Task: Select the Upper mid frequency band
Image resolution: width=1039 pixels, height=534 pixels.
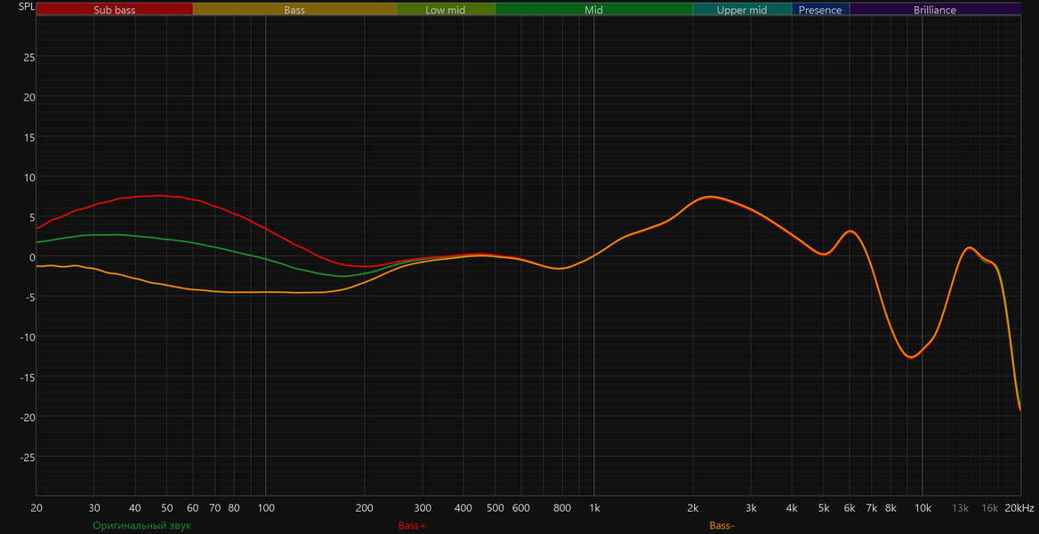Action: point(742,10)
